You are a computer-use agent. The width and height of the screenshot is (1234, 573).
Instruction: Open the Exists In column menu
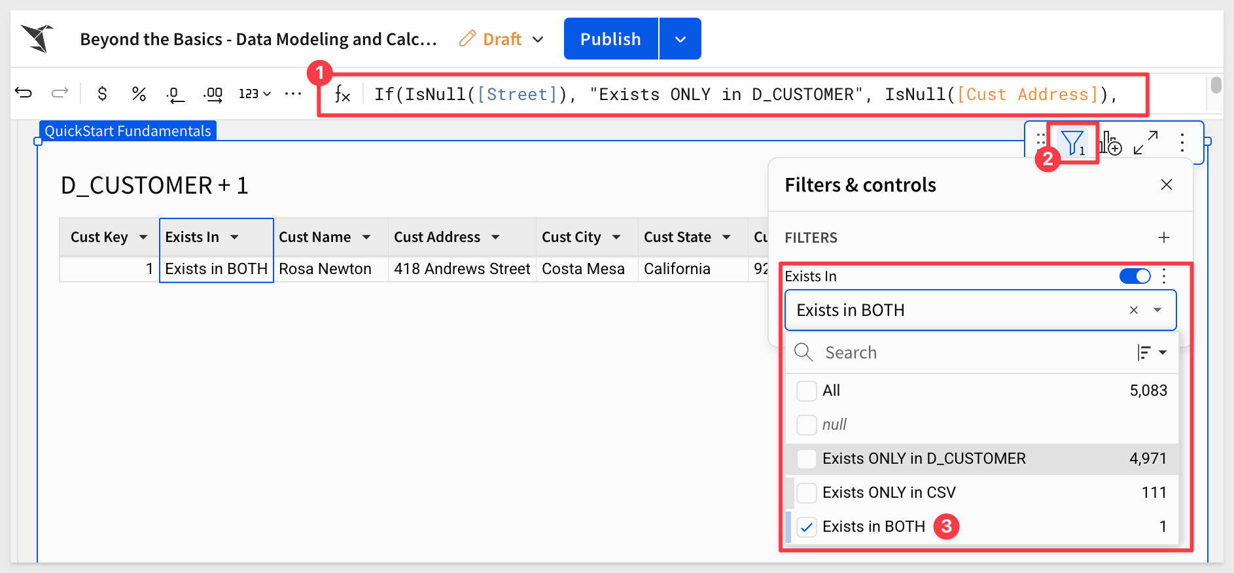point(234,237)
